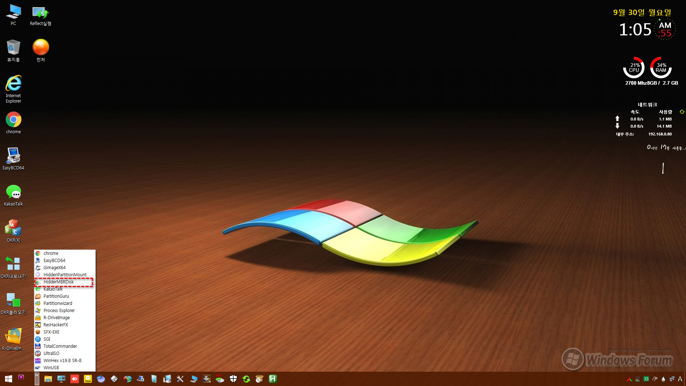This screenshot has height=386, width=686.
Task: Click the 1:05 clock widget
Action: point(635,29)
